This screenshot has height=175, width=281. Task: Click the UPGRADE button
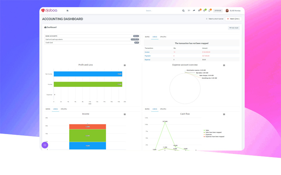218,10
